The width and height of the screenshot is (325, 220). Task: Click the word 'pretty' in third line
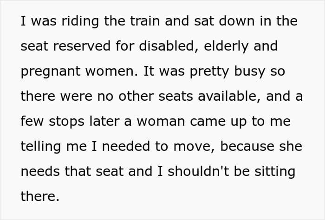(209, 72)
